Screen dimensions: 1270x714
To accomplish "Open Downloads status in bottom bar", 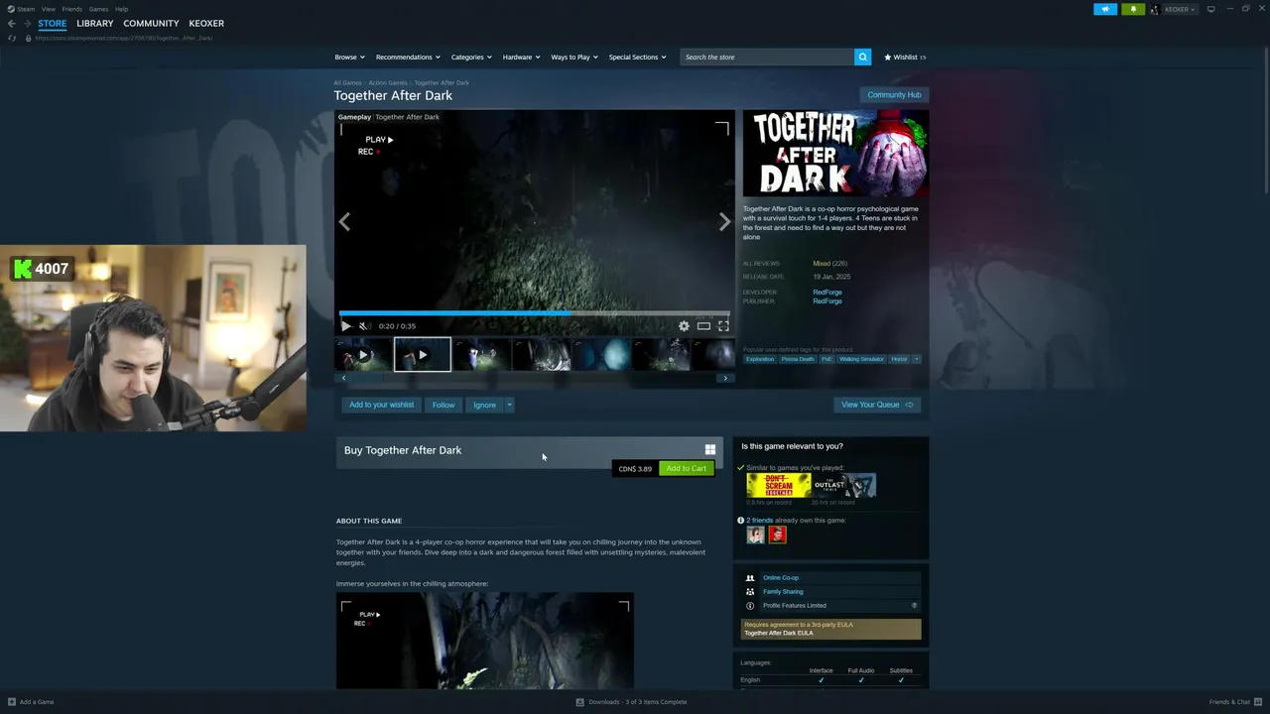I will pyautogui.click(x=631, y=702).
